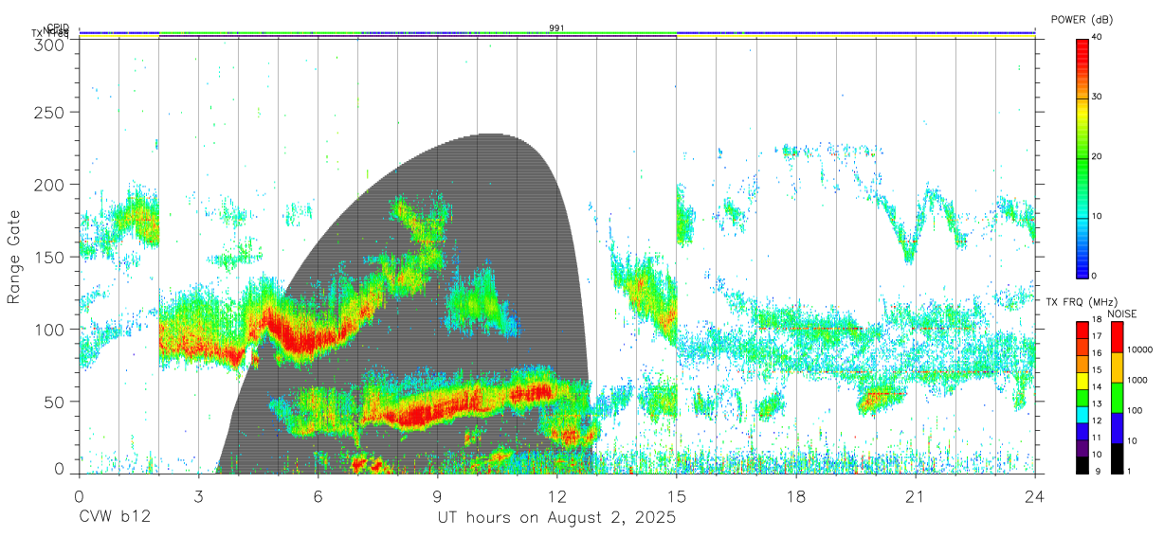Click the 0 tick on Range Gate axis
This screenshot has height=537, width=1164.
click(x=59, y=468)
